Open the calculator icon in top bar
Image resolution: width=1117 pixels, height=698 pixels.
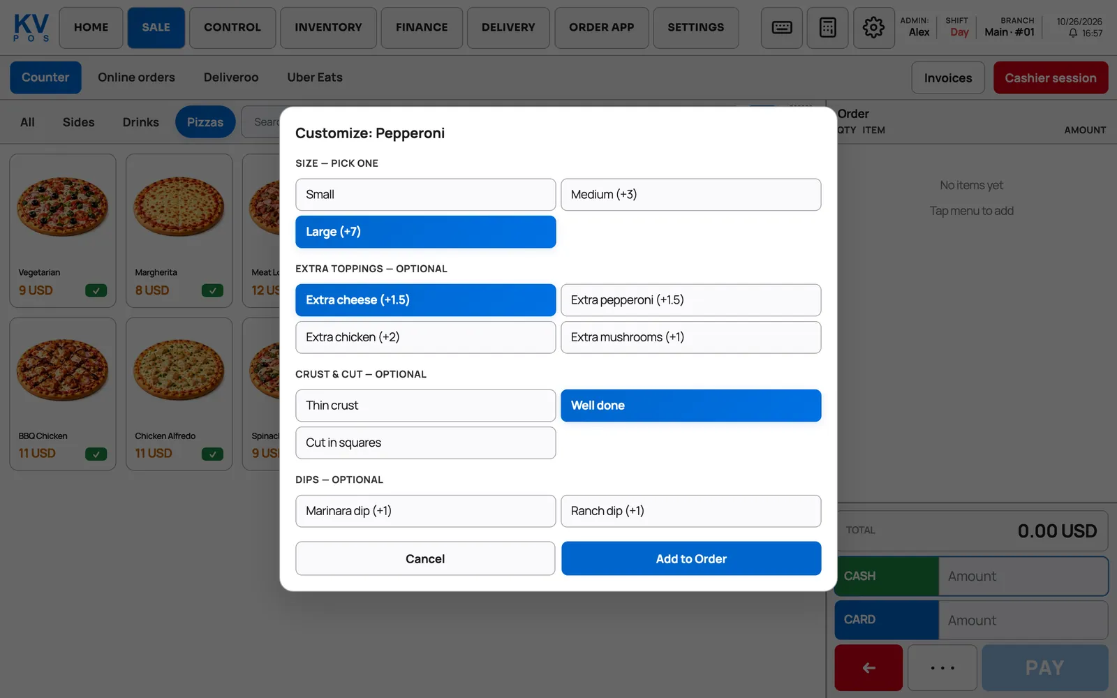tap(827, 28)
